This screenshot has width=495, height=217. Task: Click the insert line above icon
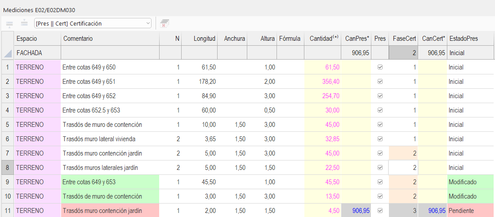pyautogui.click(x=9, y=23)
